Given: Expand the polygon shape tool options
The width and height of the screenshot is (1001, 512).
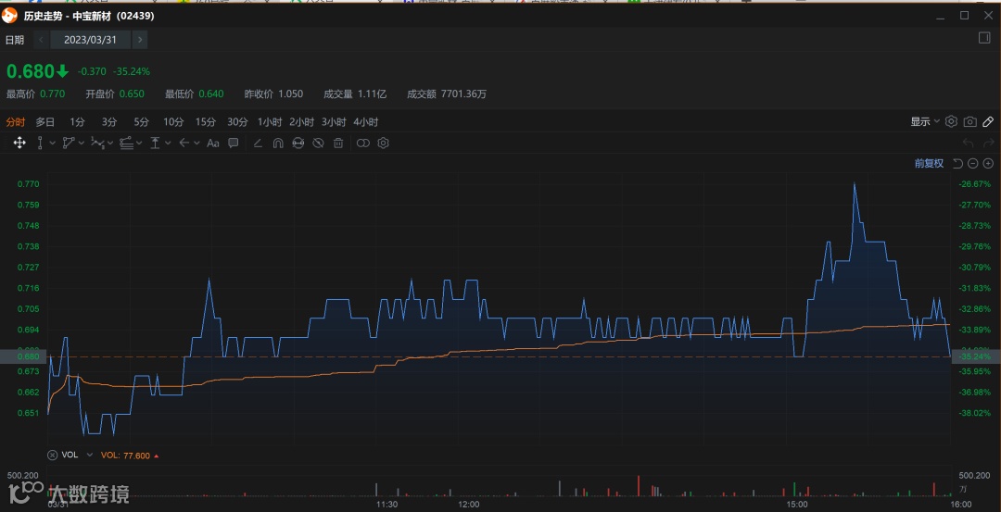Looking at the screenshot, I should (82, 143).
